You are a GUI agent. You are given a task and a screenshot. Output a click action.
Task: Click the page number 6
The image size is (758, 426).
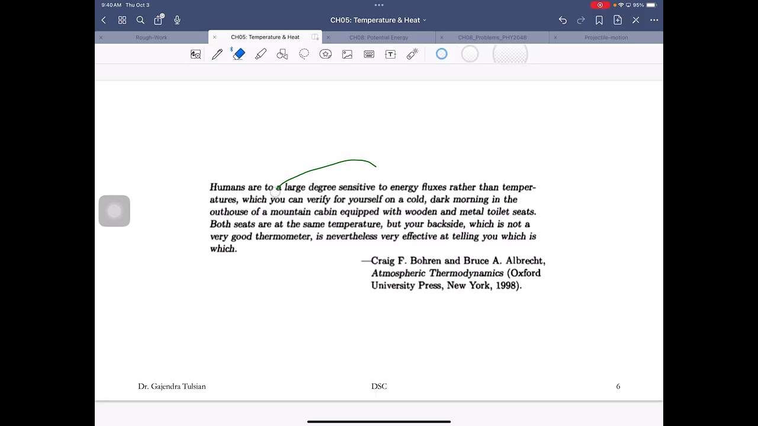(x=618, y=386)
